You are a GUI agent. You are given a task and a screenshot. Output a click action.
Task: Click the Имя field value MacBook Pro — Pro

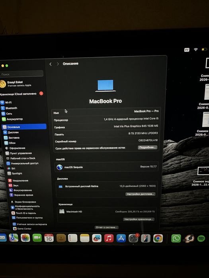pyautogui.click(x=146, y=111)
